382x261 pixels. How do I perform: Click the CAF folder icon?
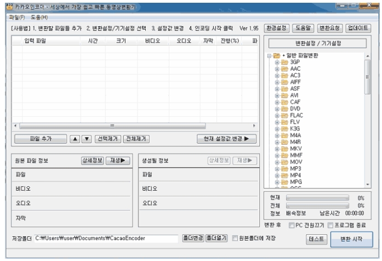[x=284, y=102]
